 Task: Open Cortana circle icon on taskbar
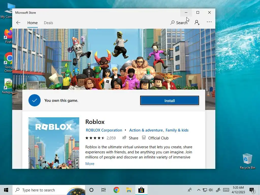click(x=91, y=190)
